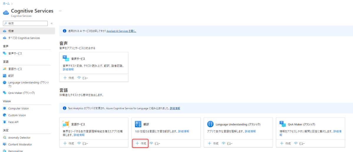Click the 音声 section heading in main pane
Screen dimensions: 353x152
coord(64,43)
